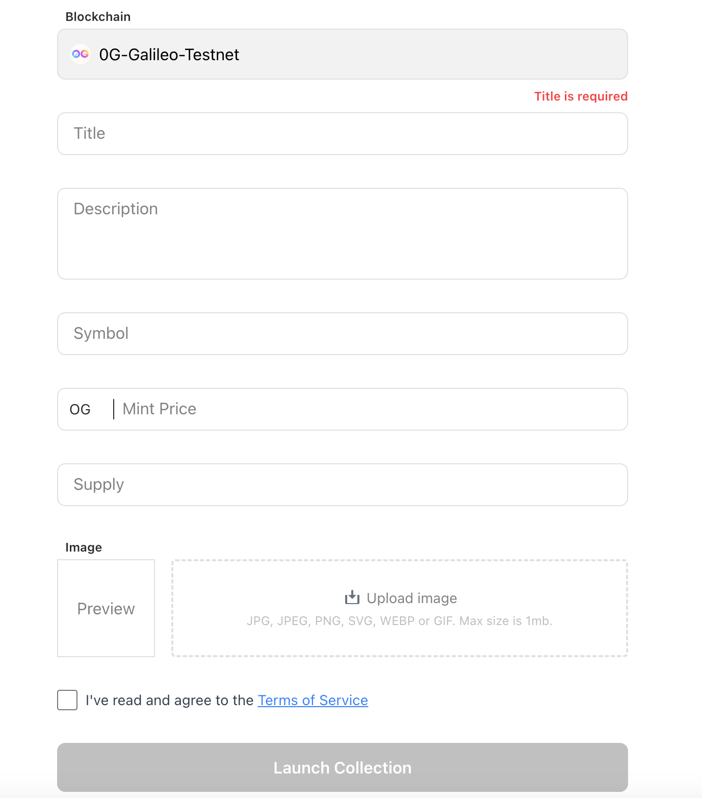
Task: Click the Launch Collection button
Action: point(343,767)
